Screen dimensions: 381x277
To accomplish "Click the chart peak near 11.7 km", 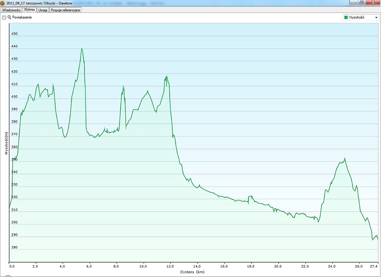I will coord(166,76).
